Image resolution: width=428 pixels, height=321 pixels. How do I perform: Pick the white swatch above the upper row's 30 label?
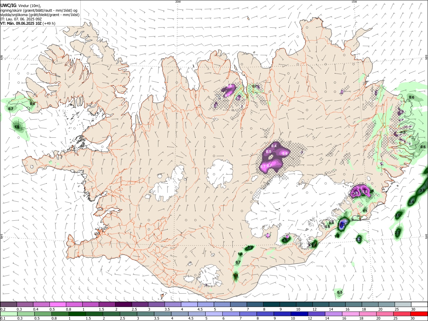[x=419, y=304]
